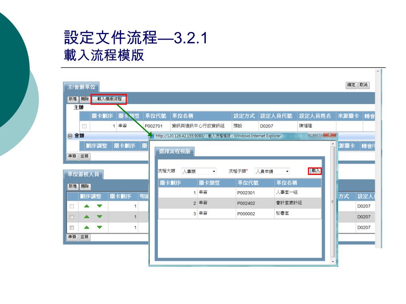This screenshot has height=304, width=406.
Task: Click first row move-up green arrow
Action: tap(87, 206)
